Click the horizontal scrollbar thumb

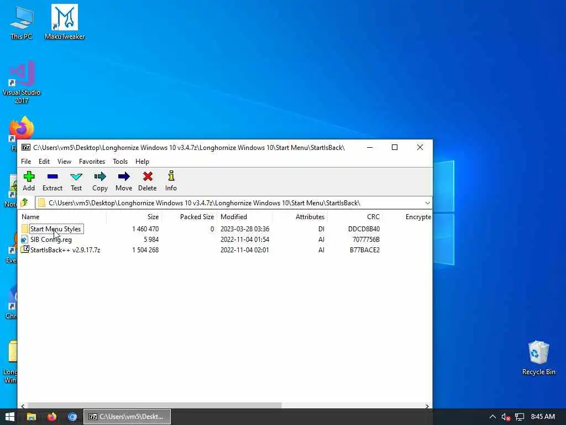click(x=155, y=406)
